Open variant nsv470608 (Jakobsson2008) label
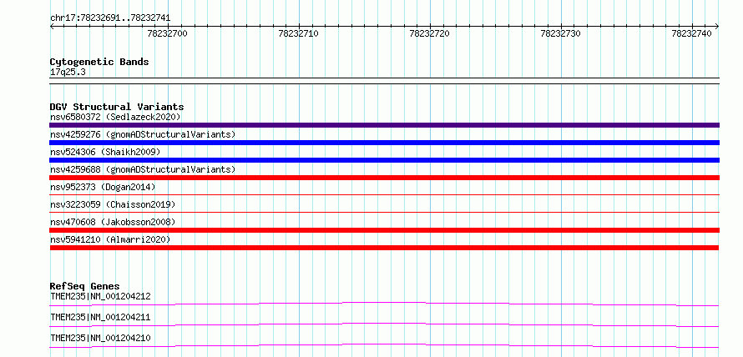This screenshot has height=357, width=743. coord(113,222)
